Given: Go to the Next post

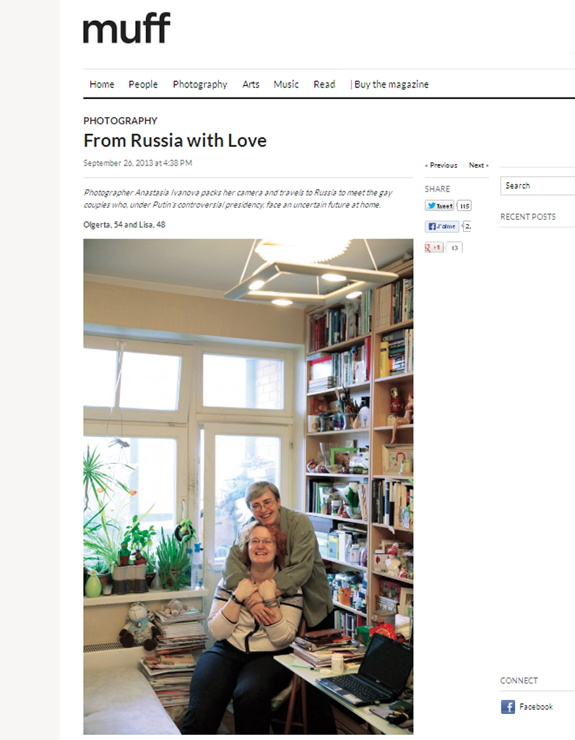Looking at the screenshot, I should pyautogui.click(x=478, y=165).
